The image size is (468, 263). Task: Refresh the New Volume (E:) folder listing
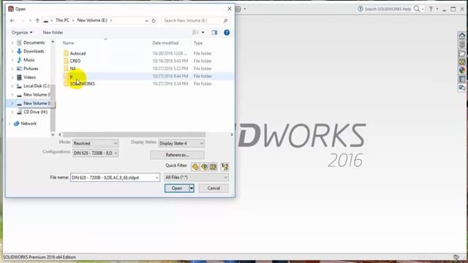pyautogui.click(x=154, y=20)
